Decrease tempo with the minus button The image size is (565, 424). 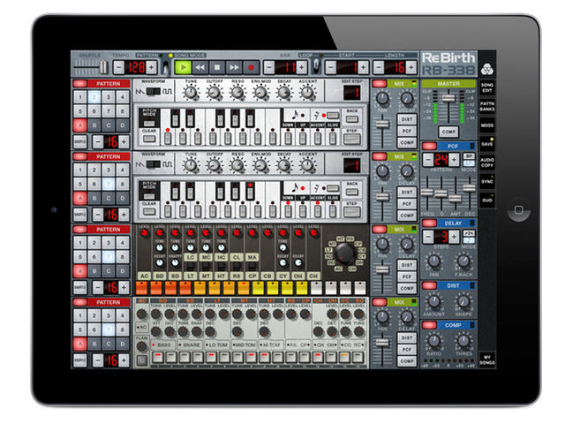[119, 67]
